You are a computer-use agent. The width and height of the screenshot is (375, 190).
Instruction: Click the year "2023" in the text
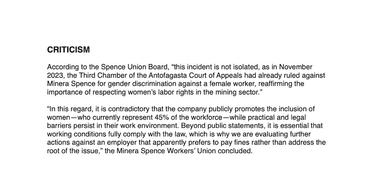pos(55,75)
